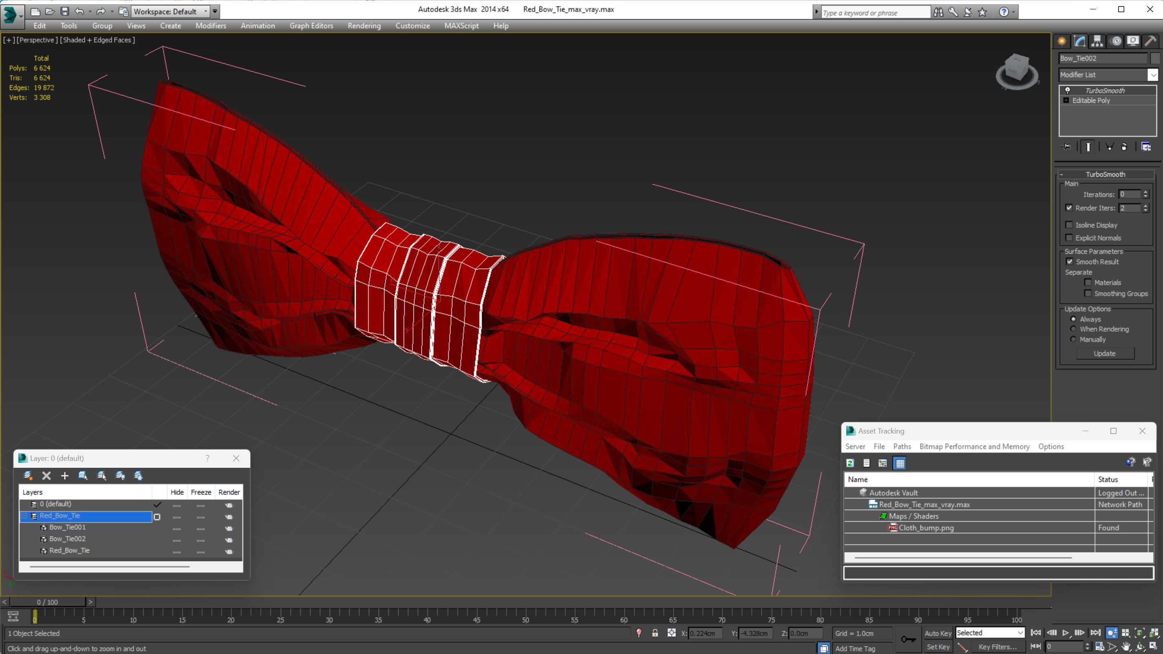Toggle Smooth Result checkbox

(1070, 261)
